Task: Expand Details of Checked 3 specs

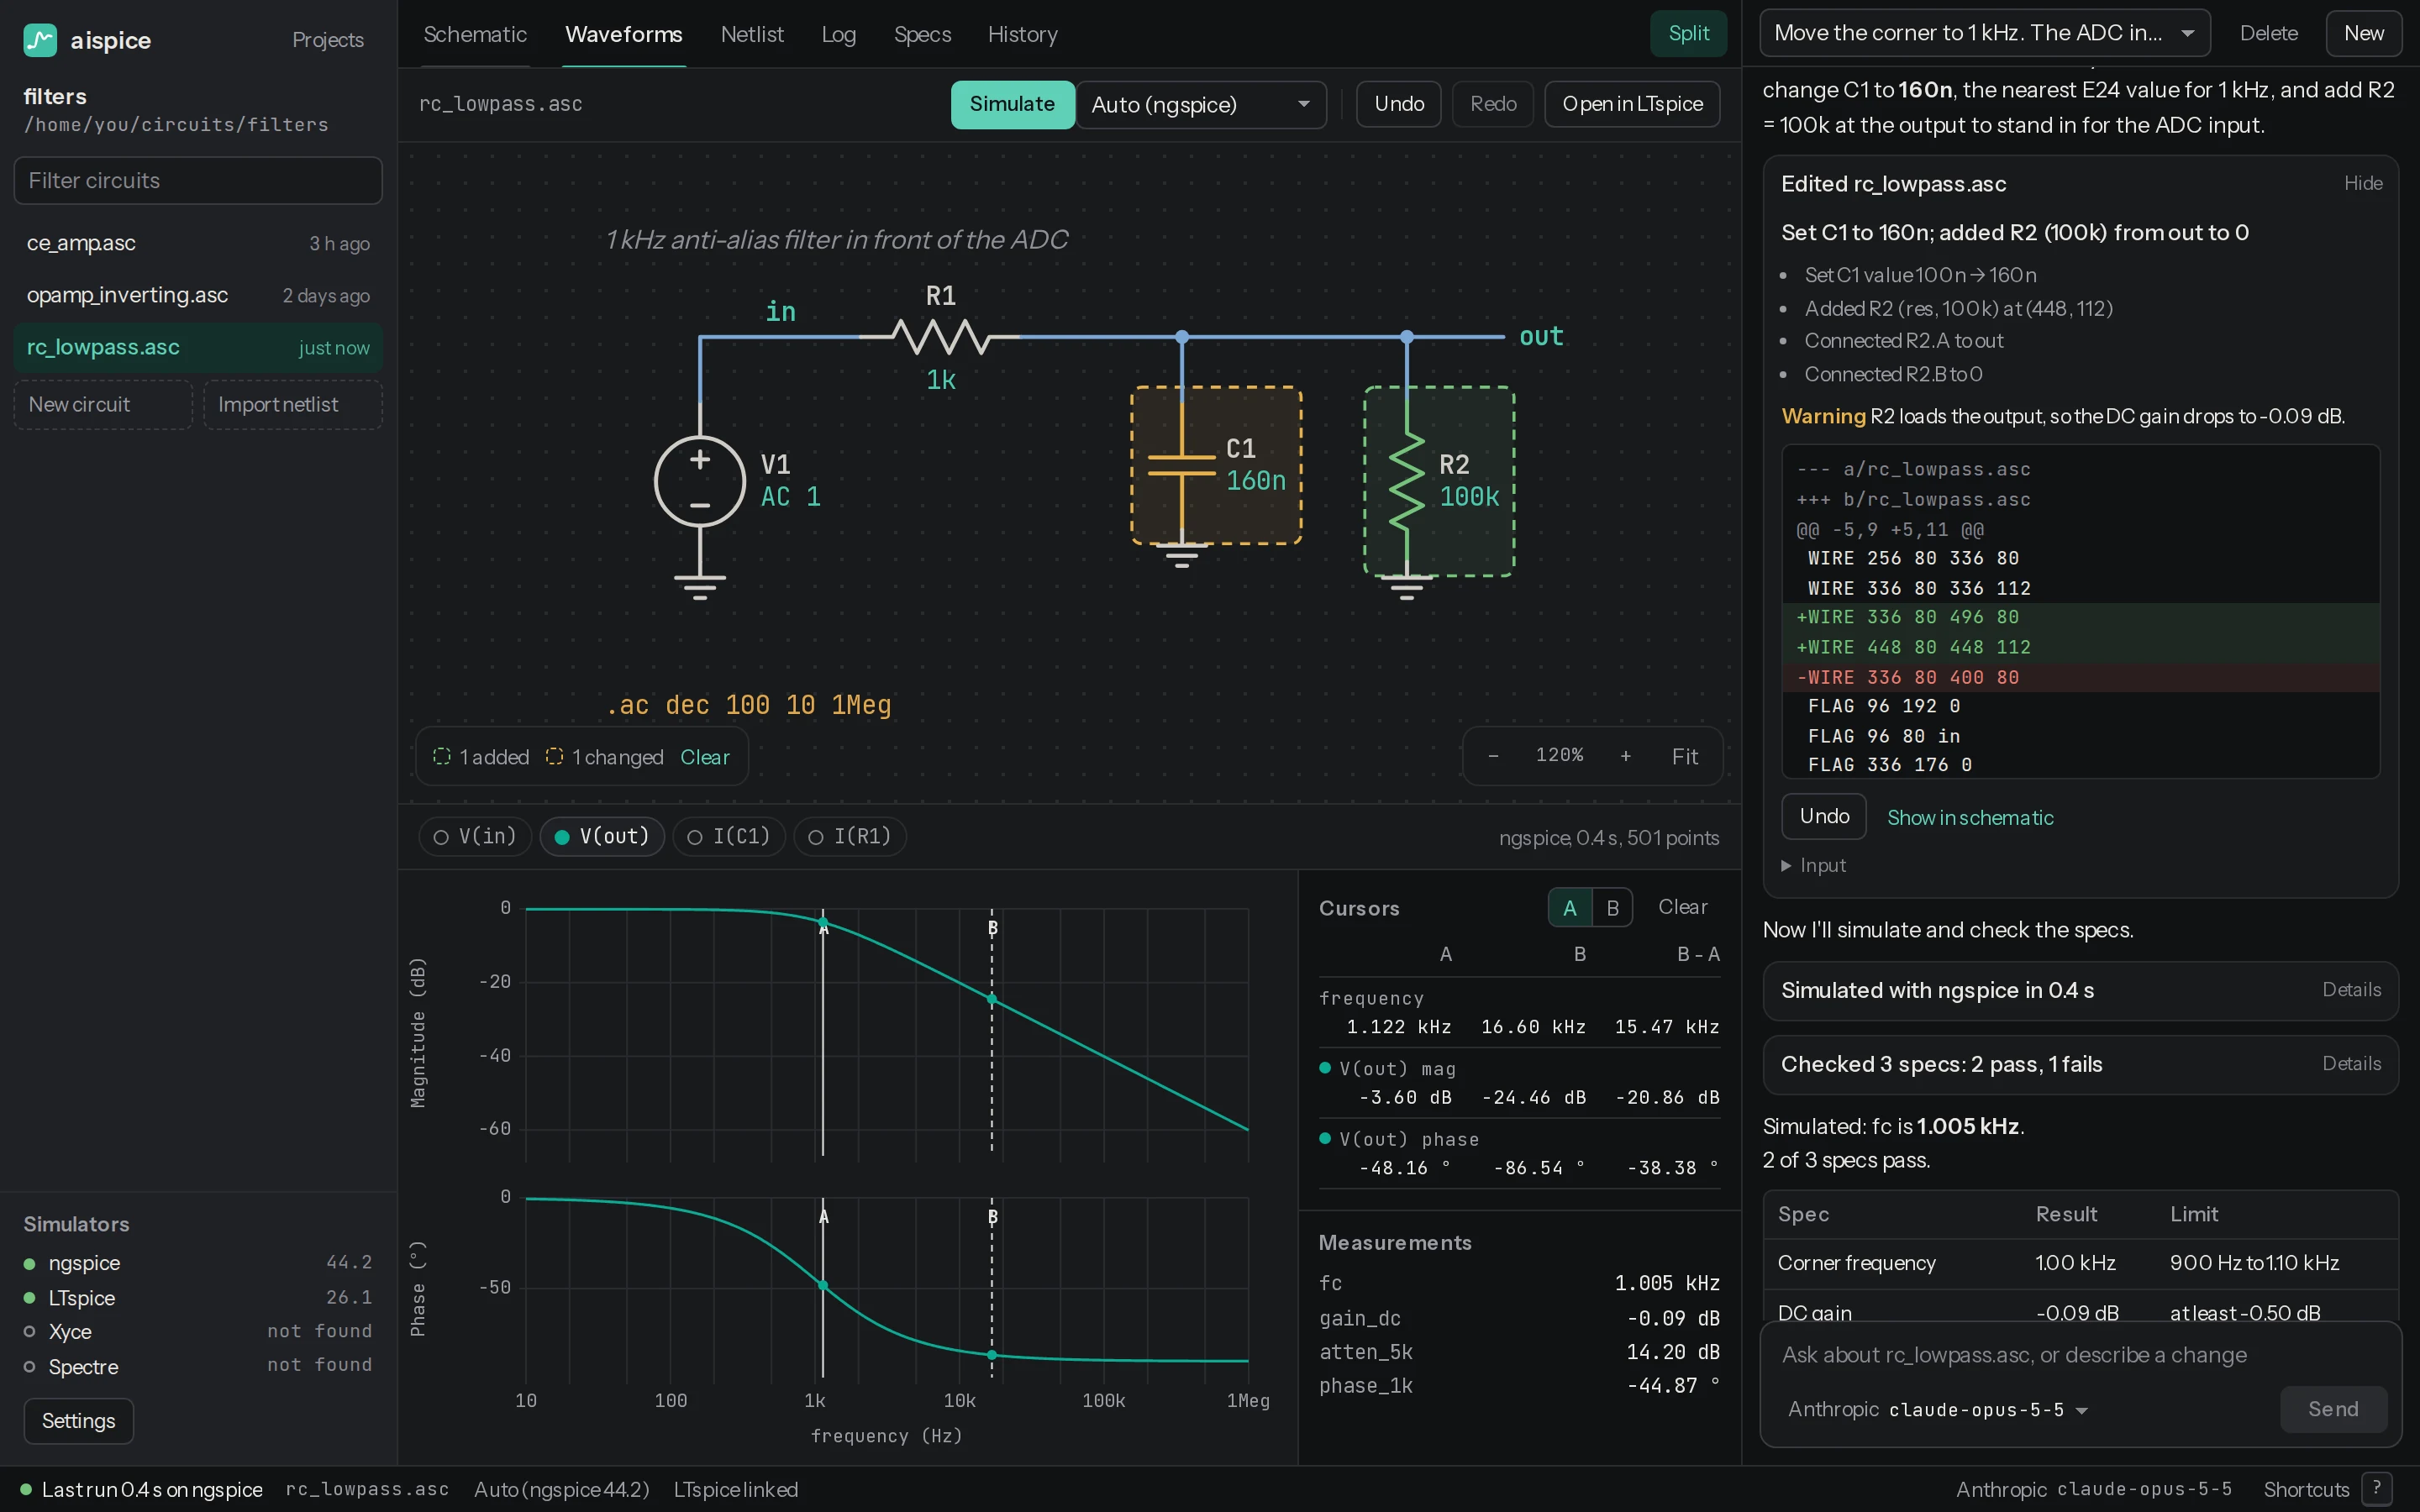Action: 2351,1063
